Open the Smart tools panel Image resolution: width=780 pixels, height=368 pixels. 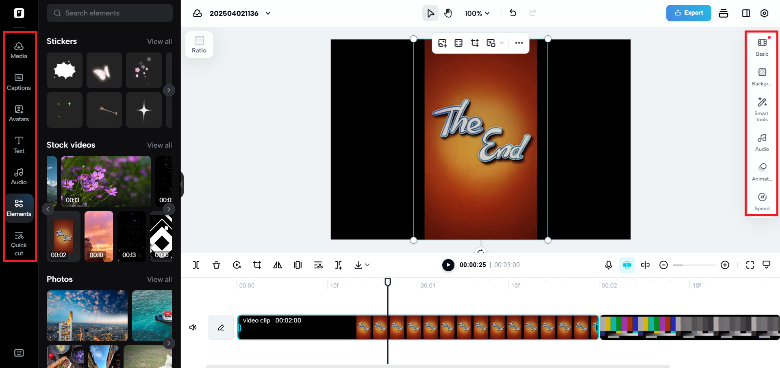(x=761, y=109)
